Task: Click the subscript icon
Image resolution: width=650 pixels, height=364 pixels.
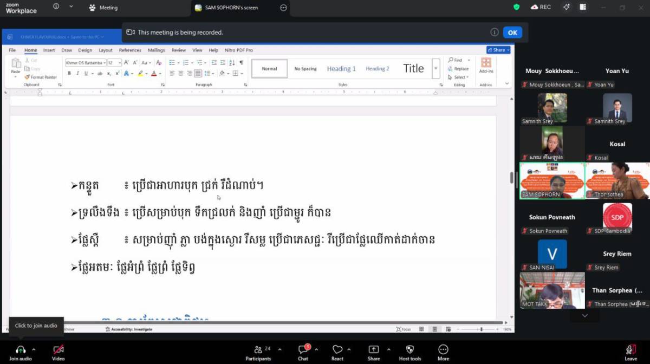Action: tap(109, 73)
